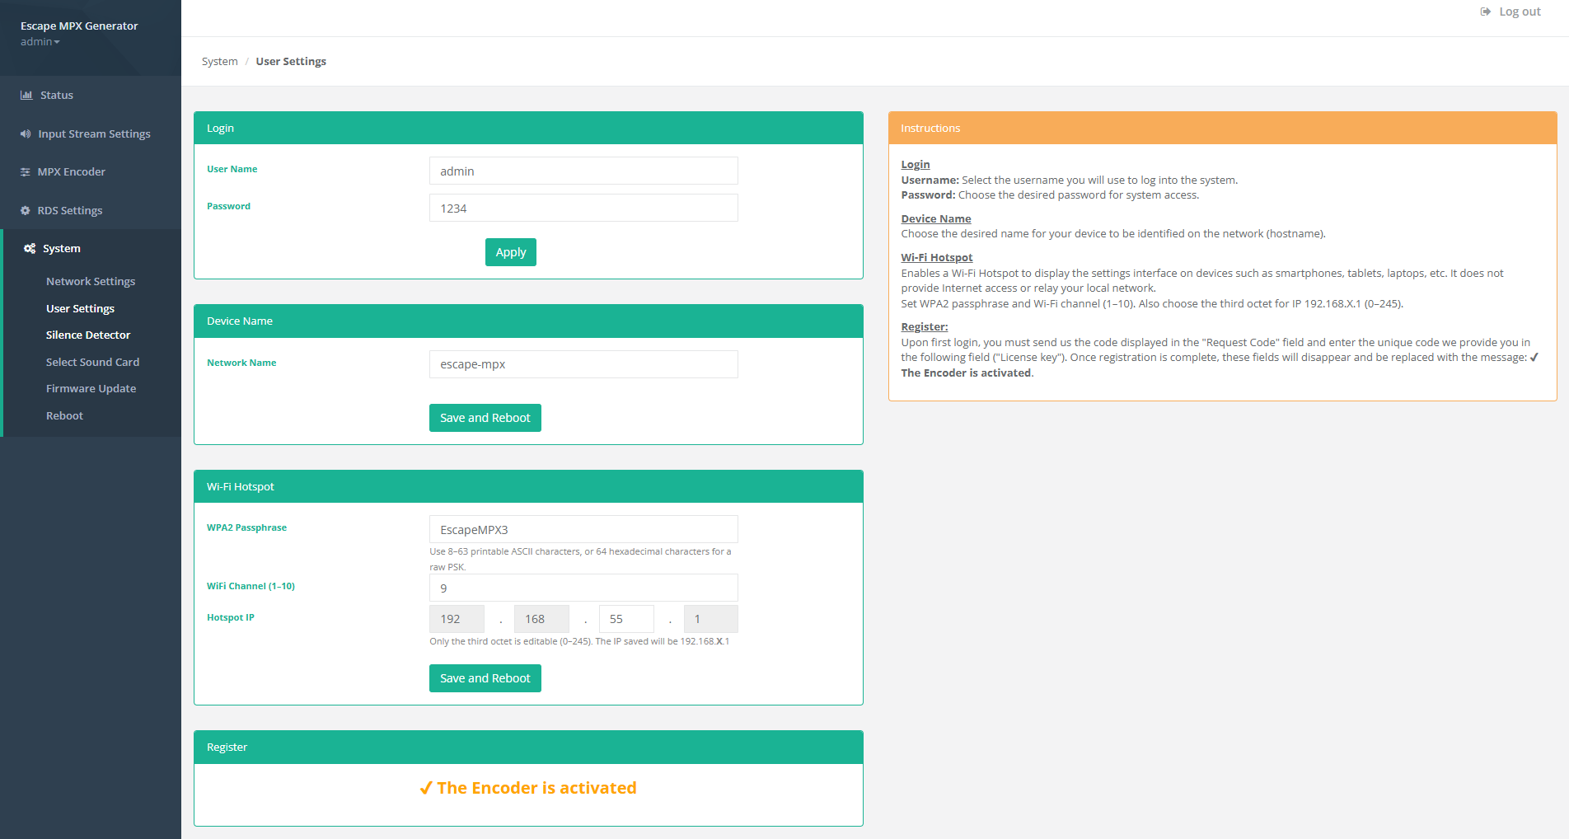Click inside the WPA2 Passphrase field

point(583,529)
